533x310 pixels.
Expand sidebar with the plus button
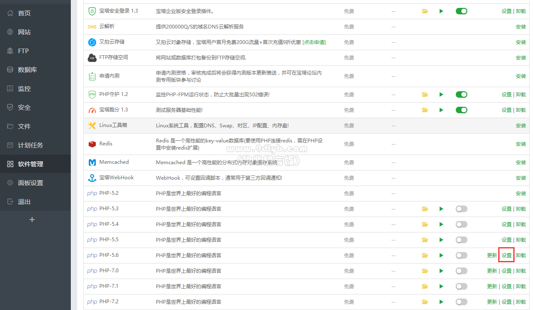[32, 220]
